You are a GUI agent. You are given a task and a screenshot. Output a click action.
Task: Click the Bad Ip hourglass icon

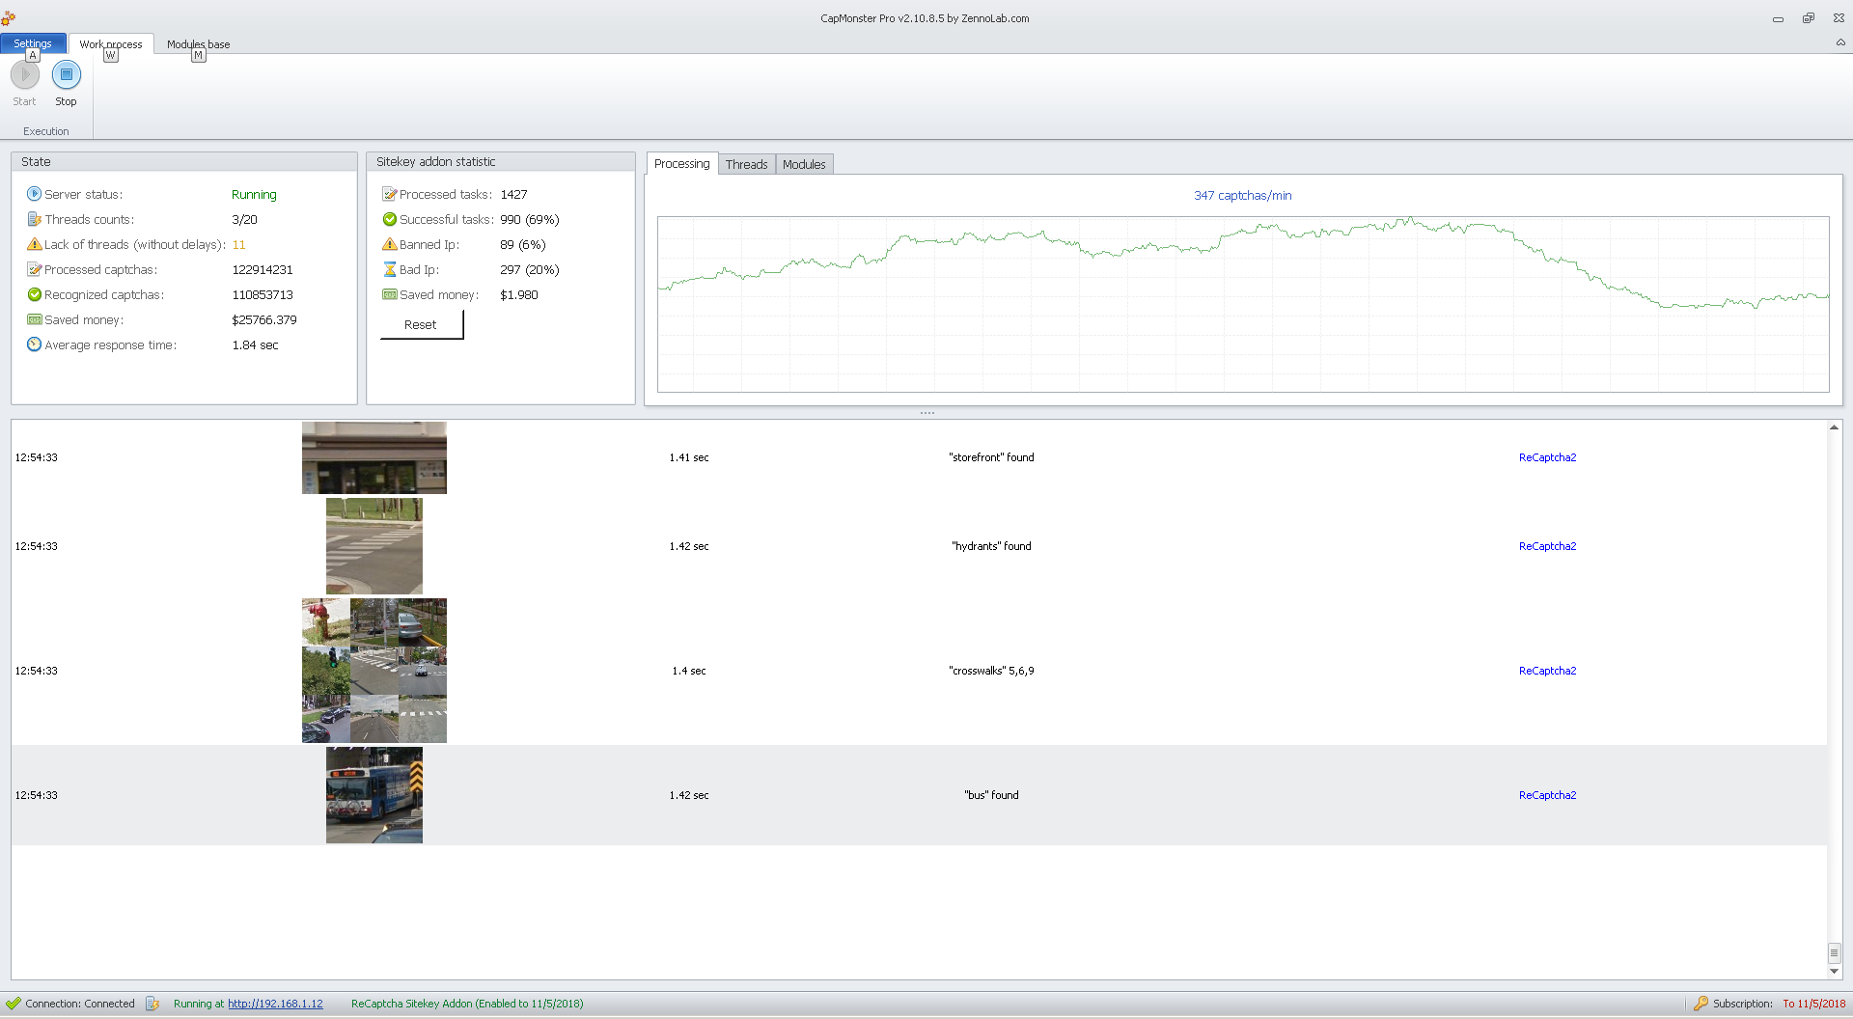coord(390,269)
